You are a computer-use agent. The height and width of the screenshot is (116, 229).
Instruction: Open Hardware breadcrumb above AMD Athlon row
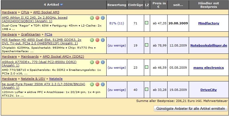[9, 12]
